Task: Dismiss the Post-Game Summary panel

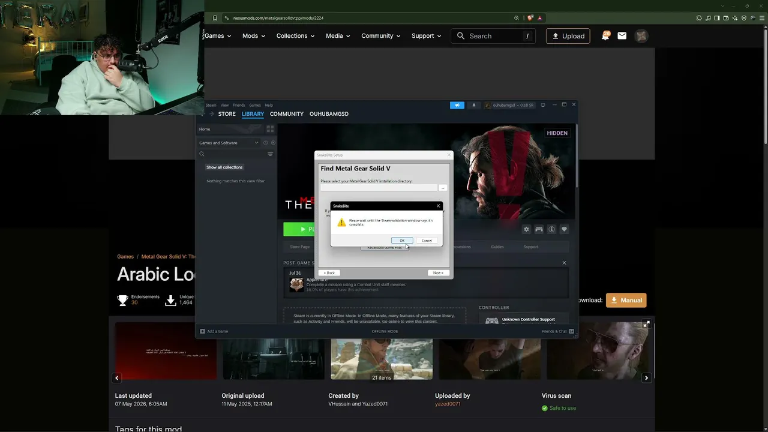Action: coord(564,263)
